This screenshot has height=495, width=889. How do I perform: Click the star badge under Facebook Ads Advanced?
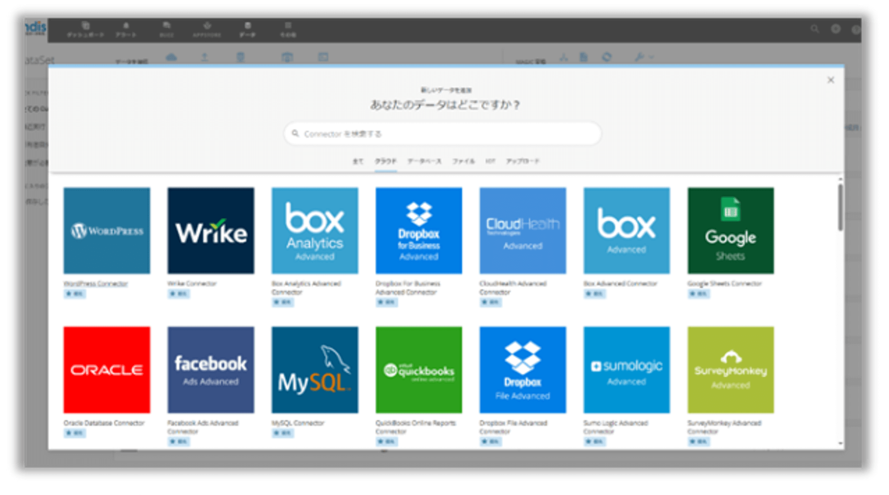pos(179,442)
